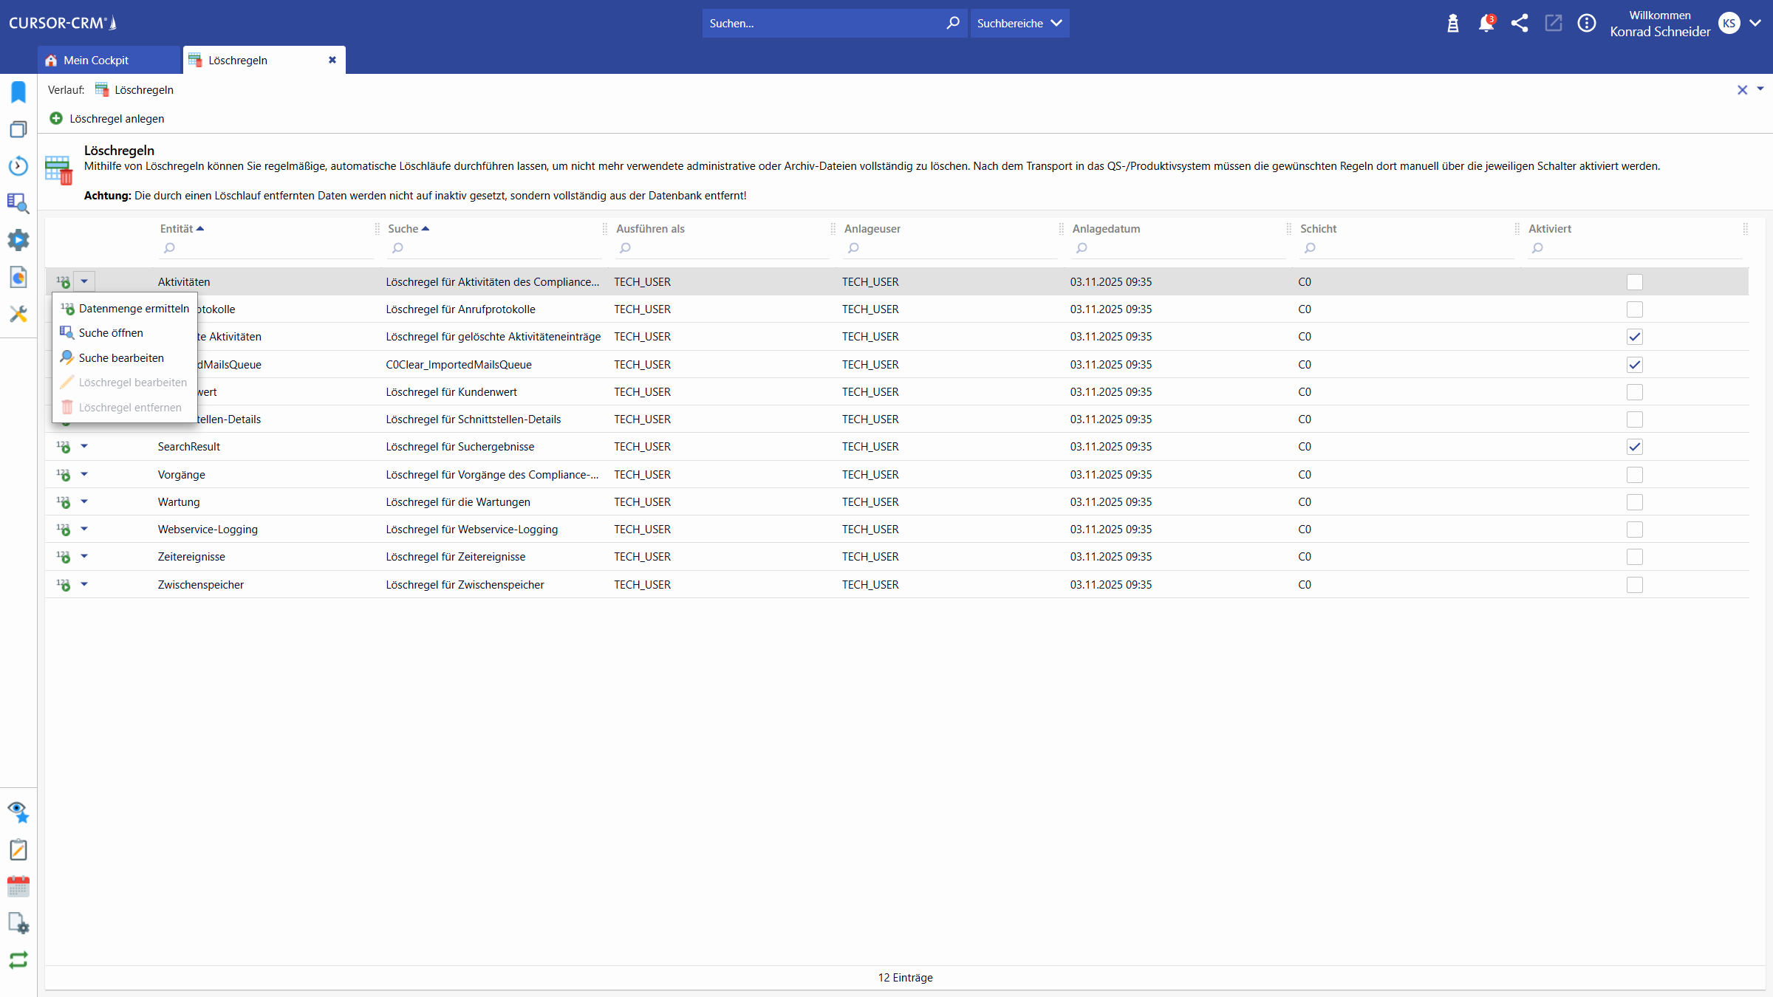Select the search list sidebar icon
This screenshot has width=1773, height=997.
click(x=18, y=203)
